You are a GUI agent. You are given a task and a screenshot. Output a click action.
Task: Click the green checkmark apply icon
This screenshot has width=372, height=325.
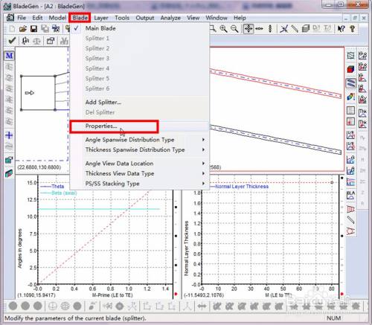12,40
